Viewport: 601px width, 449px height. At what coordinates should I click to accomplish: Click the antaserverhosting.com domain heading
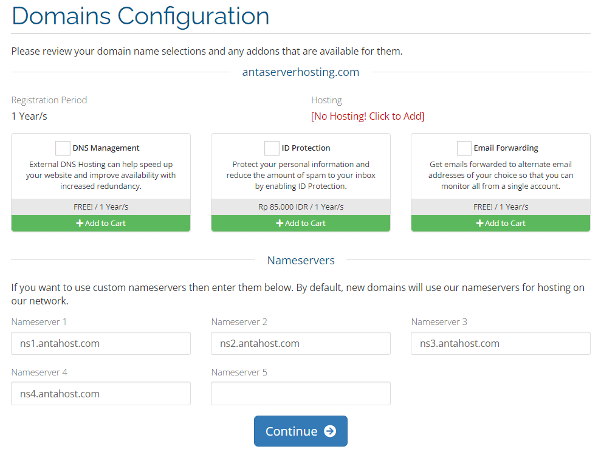pyautogui.click(x=301, y=72)
